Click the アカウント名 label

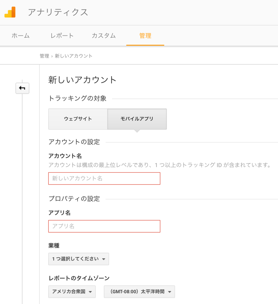(65, 156)
